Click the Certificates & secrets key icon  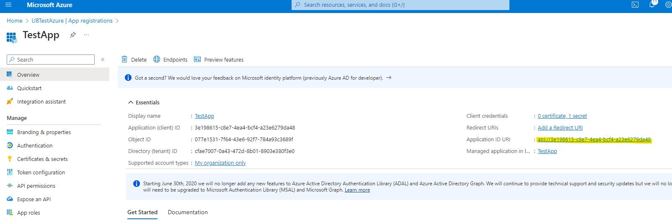tap(10, 159)
